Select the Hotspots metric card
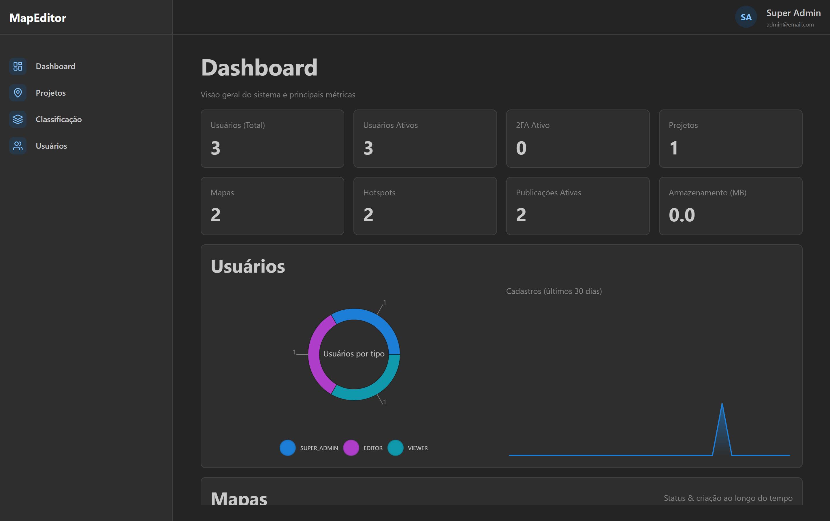 click(x=425, y=206)
